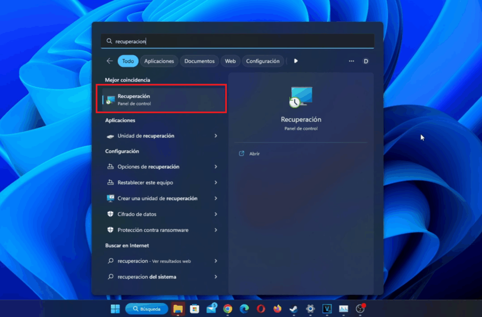Expand the recuperacion web results chevron
This screenshot has height=317, width=482.
(216, 261)
